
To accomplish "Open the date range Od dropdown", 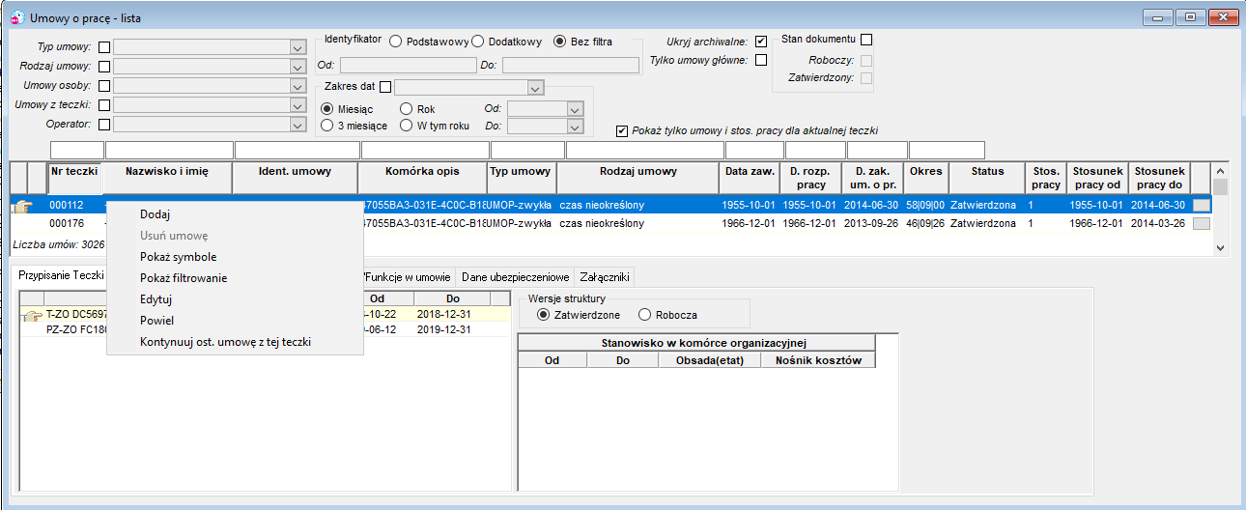I will [576, 109].
